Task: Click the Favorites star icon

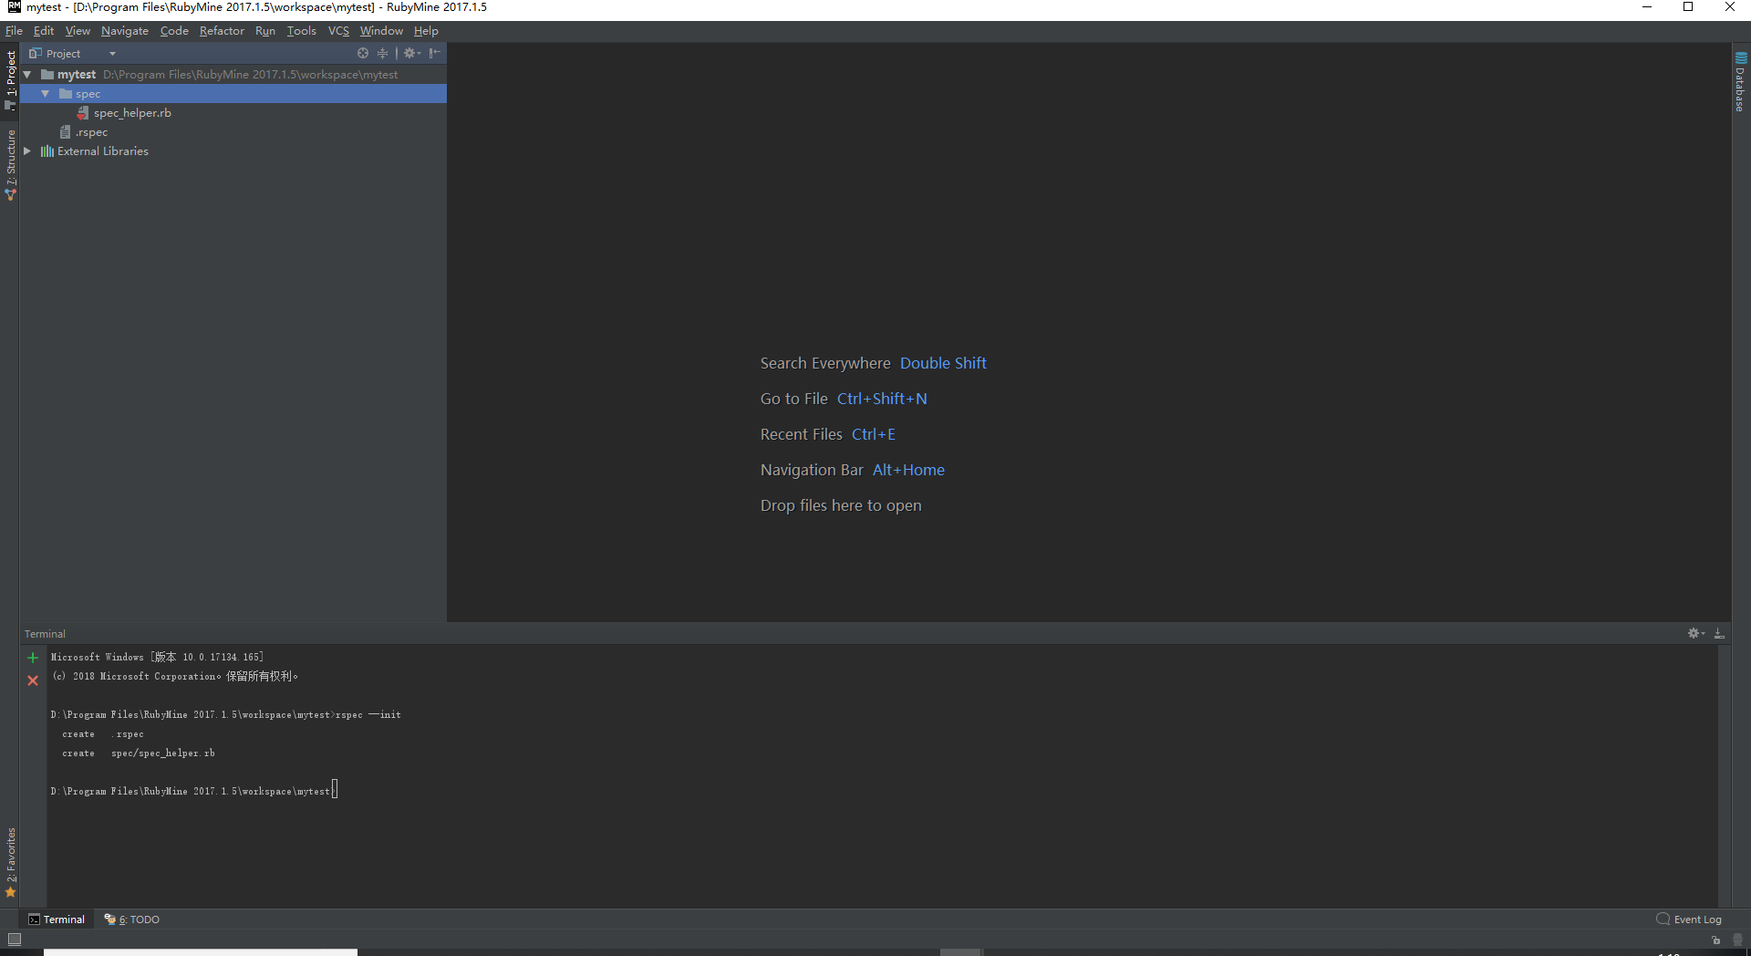Action: point(11,892)
